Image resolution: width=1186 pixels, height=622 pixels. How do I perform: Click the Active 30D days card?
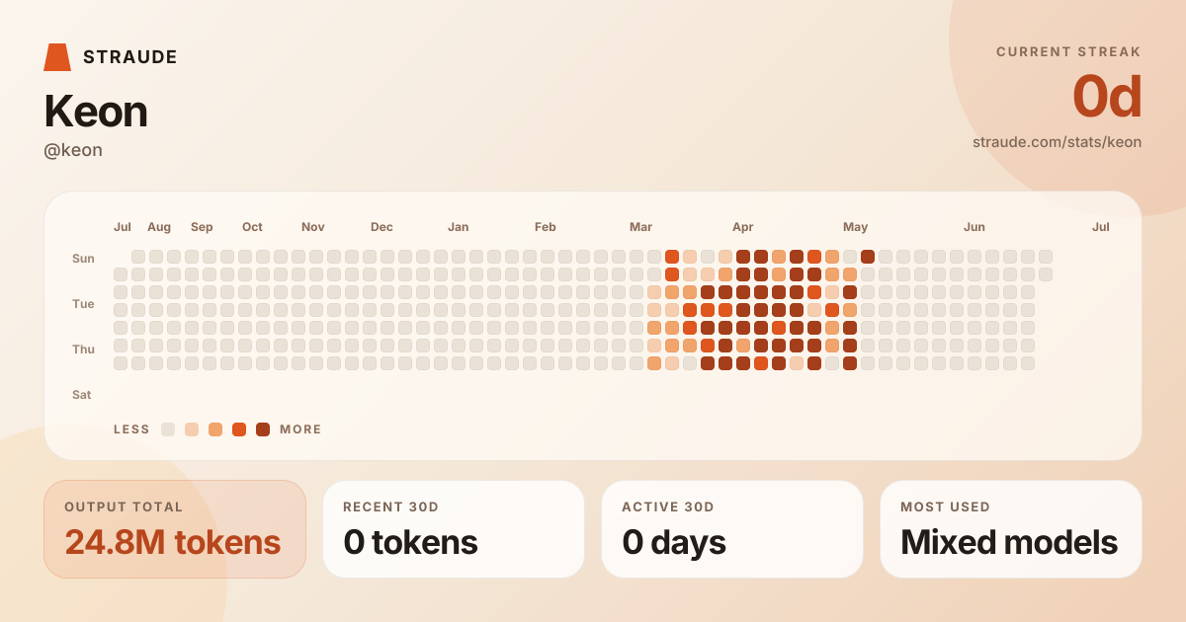click(x=732, y=529)
